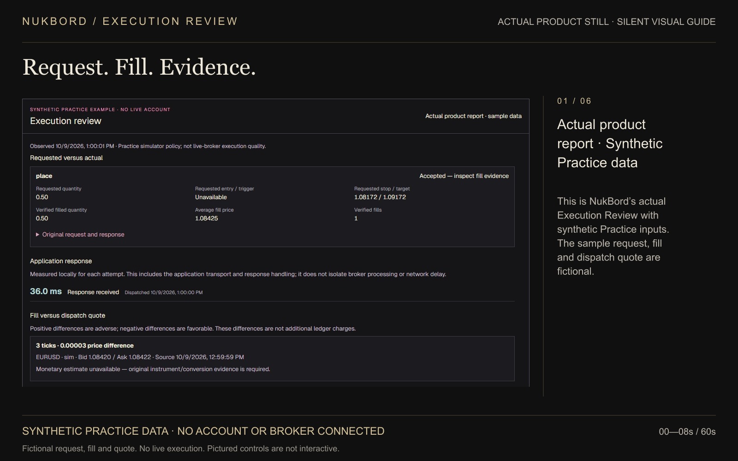Click the 'Execution review' panel title
Image resolution: width=738 pixels, height=461 pixels.
65,121
